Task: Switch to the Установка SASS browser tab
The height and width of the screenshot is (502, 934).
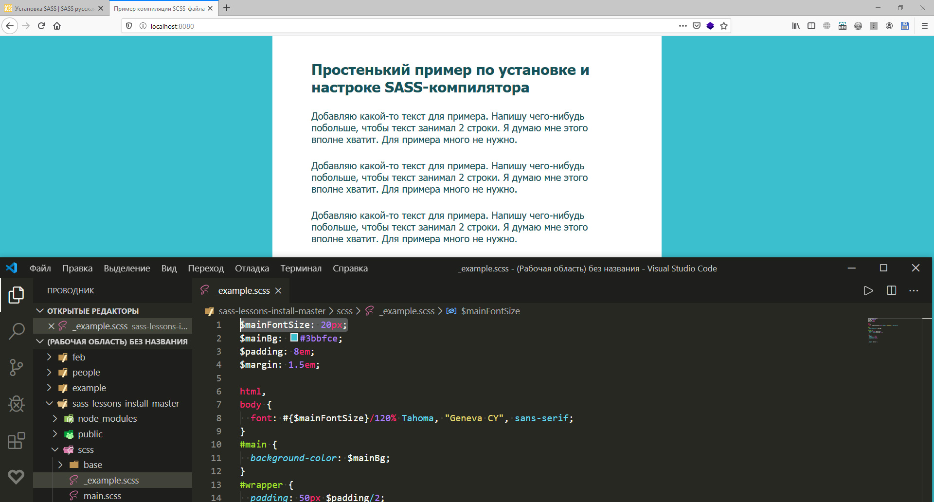Action: point(54,8)
